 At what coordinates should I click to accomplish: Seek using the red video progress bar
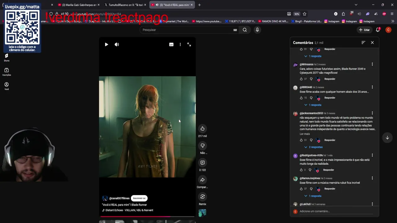click(147, 216)
